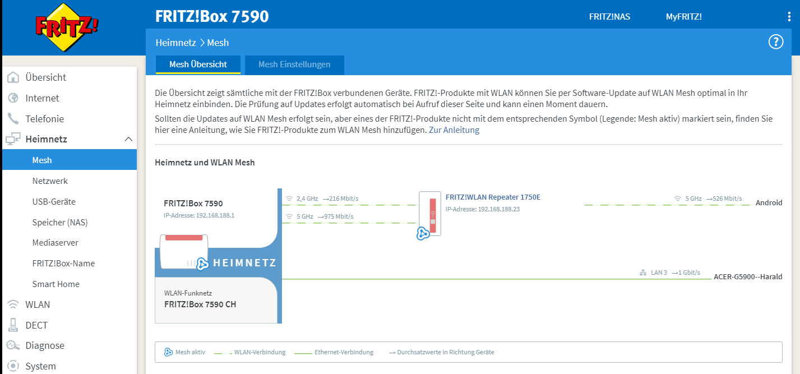This screenshot has width=800, height=374.
Task: Switch to Mesh Einstellungen tab
Action: (x=294, y=64)
